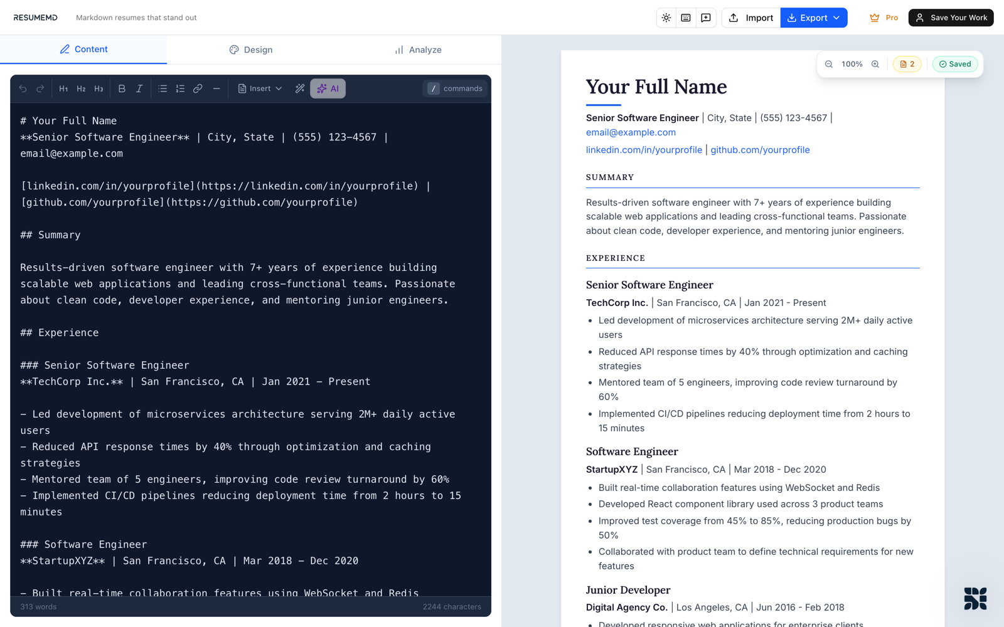Click '### Senior Software Engineer' in editor
Screen dimensions: 1004x627
pos(105,365)
